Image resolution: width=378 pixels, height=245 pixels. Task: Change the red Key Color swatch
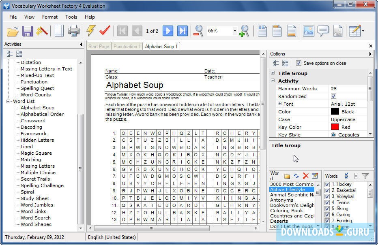click(335, 127)
